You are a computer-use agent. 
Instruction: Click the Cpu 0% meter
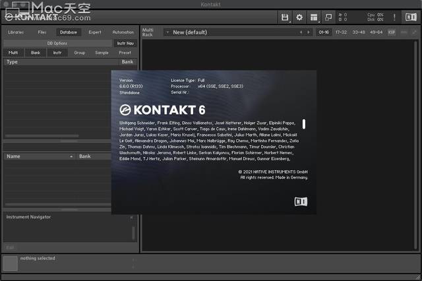click(x=375, y=15)
